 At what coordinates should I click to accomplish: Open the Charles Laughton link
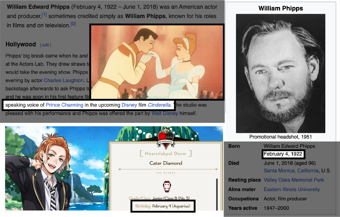[x=64, y=80]
